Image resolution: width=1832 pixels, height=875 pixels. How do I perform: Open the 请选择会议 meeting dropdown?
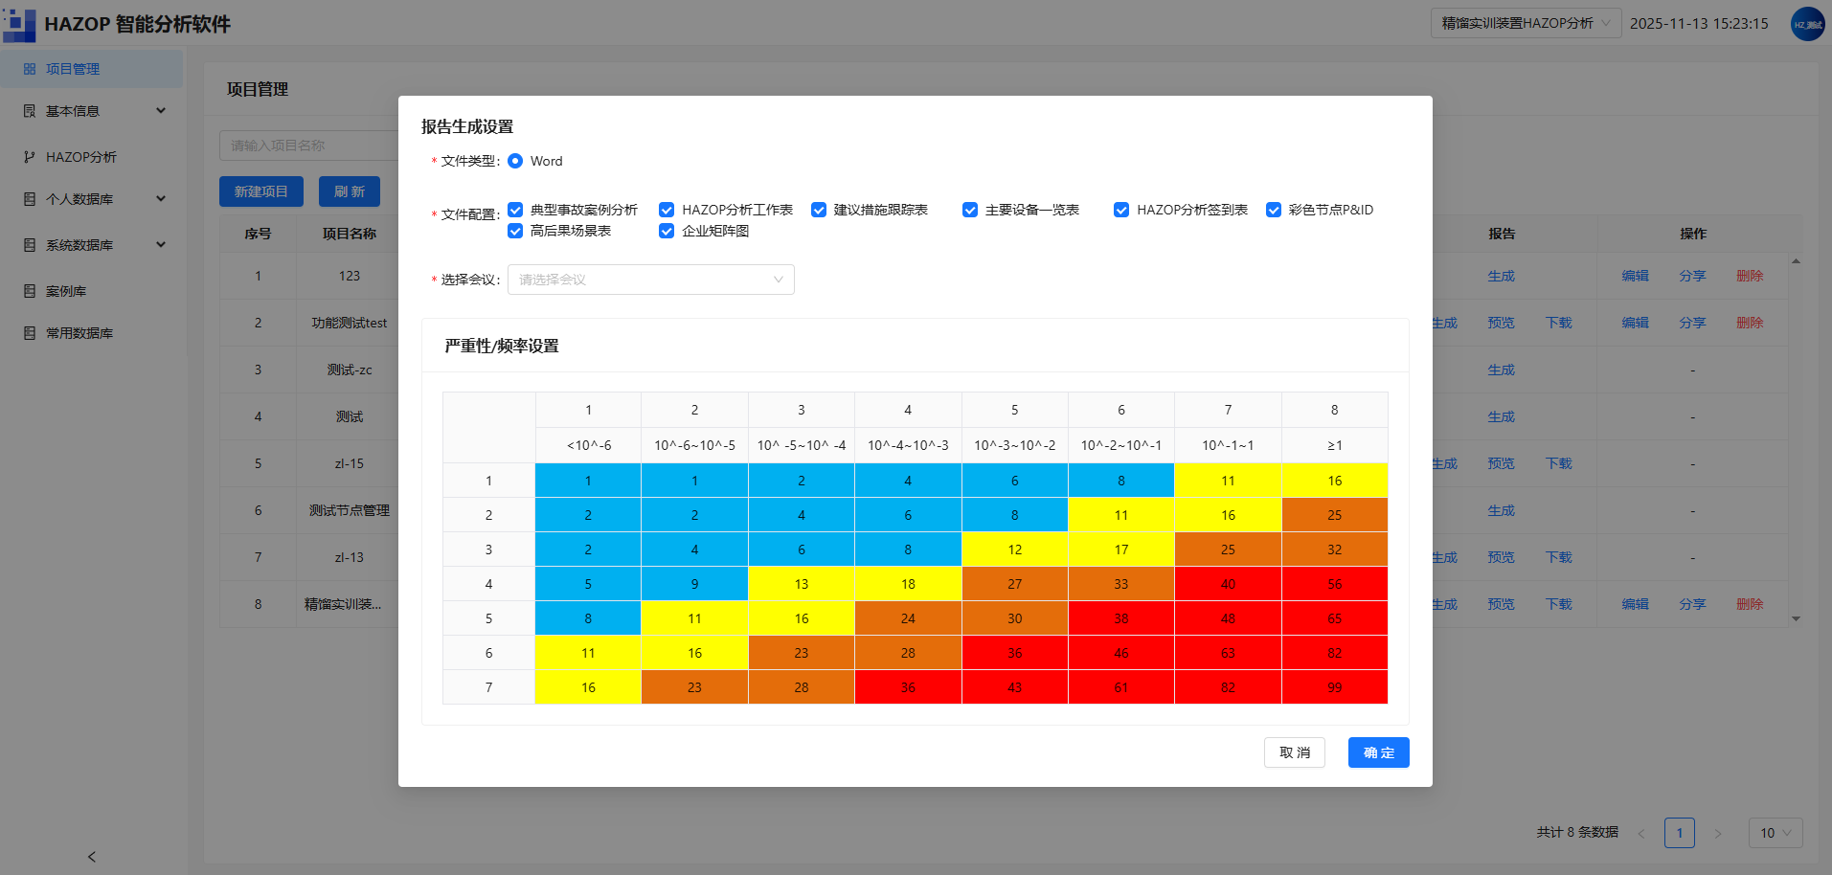(651, 280)
